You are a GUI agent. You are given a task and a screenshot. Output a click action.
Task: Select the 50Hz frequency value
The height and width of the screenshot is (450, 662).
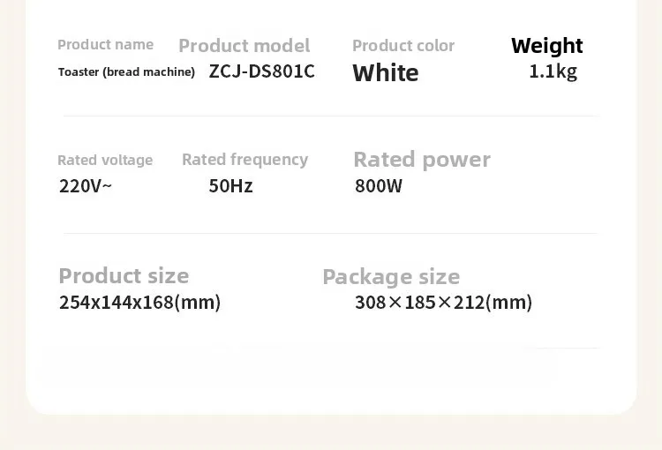click(x=230, y=186)
